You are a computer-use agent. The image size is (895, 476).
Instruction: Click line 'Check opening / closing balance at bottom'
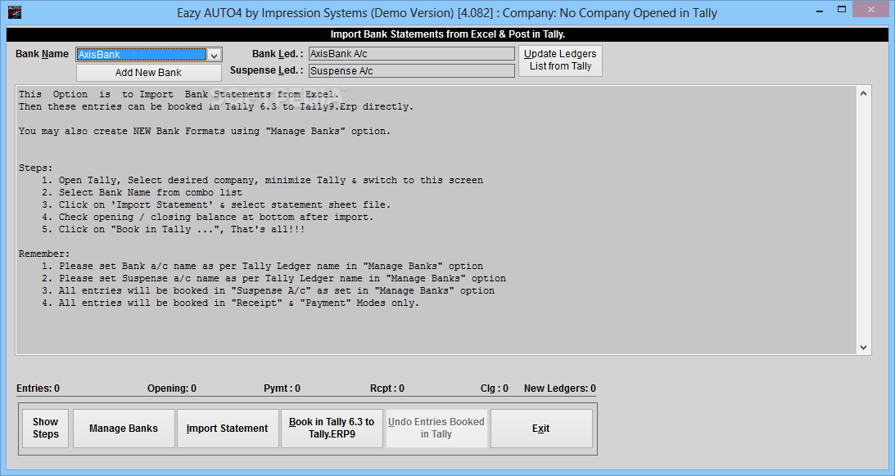215,217
